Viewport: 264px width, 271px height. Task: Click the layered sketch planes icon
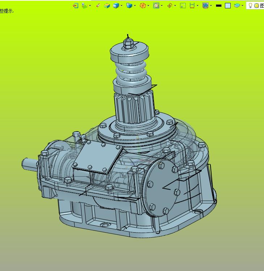85,6
